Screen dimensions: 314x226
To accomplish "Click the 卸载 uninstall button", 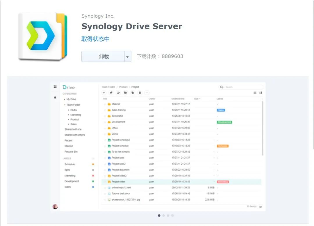I will 103,57.
